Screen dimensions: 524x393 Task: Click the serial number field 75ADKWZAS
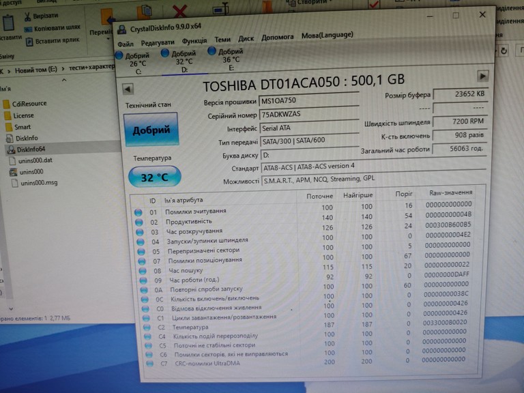tap(309, 114)
